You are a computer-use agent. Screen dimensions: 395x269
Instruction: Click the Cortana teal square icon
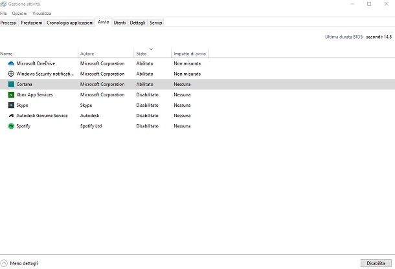click(x=11, y=84)
